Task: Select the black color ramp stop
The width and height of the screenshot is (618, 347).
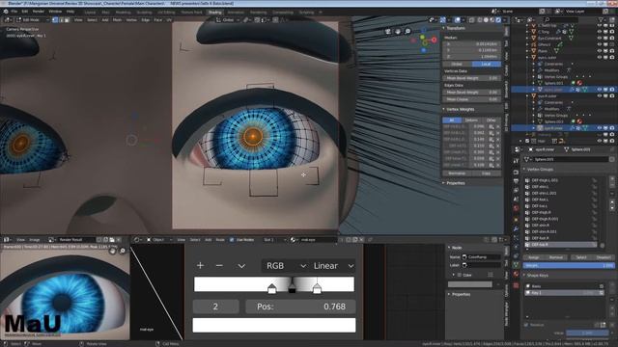Action: [x=292, y=290]
